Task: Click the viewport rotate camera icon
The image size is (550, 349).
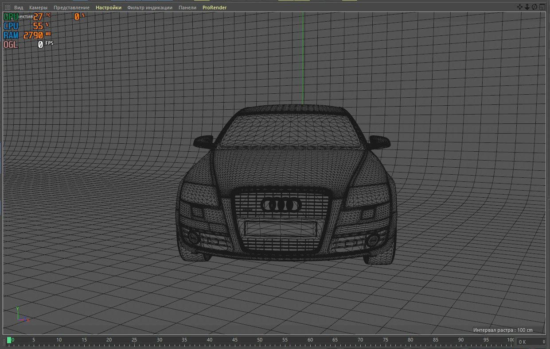Action: coord(534,7)
